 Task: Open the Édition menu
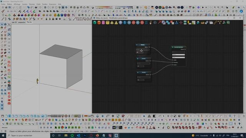(x=10, y=4)
